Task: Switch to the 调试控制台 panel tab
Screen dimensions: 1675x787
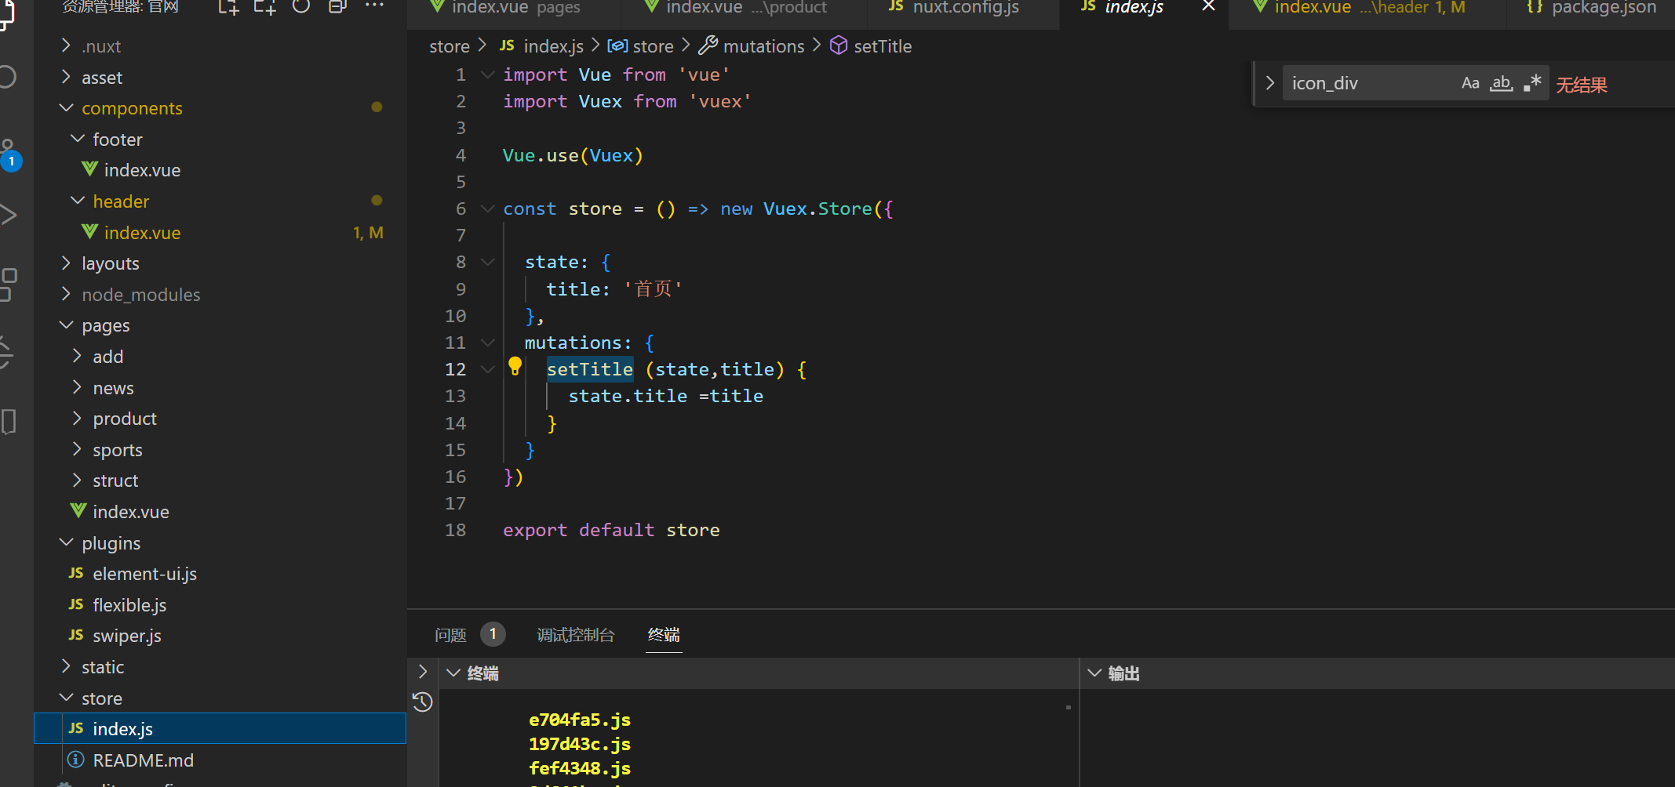Action: point(576,635)
